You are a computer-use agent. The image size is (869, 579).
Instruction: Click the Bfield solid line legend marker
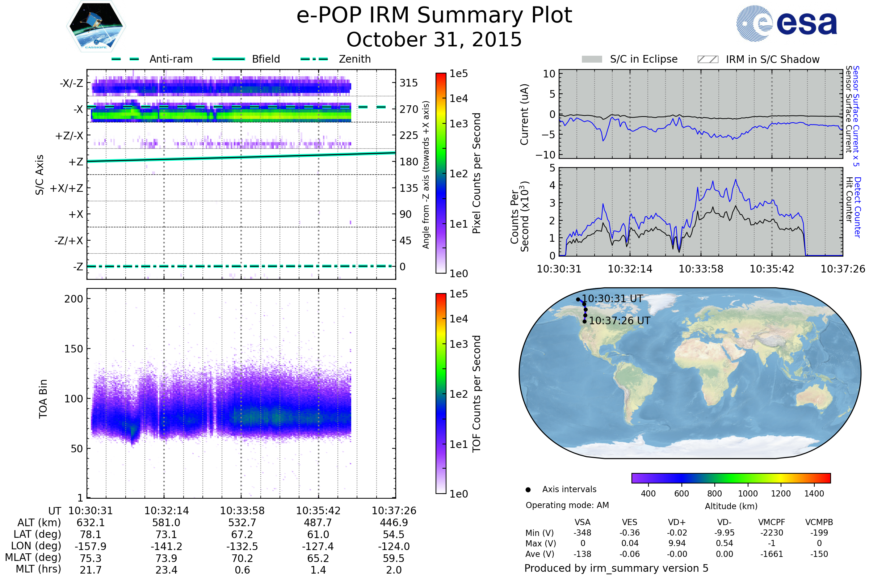pyautogui.click(x=228, y=59)
